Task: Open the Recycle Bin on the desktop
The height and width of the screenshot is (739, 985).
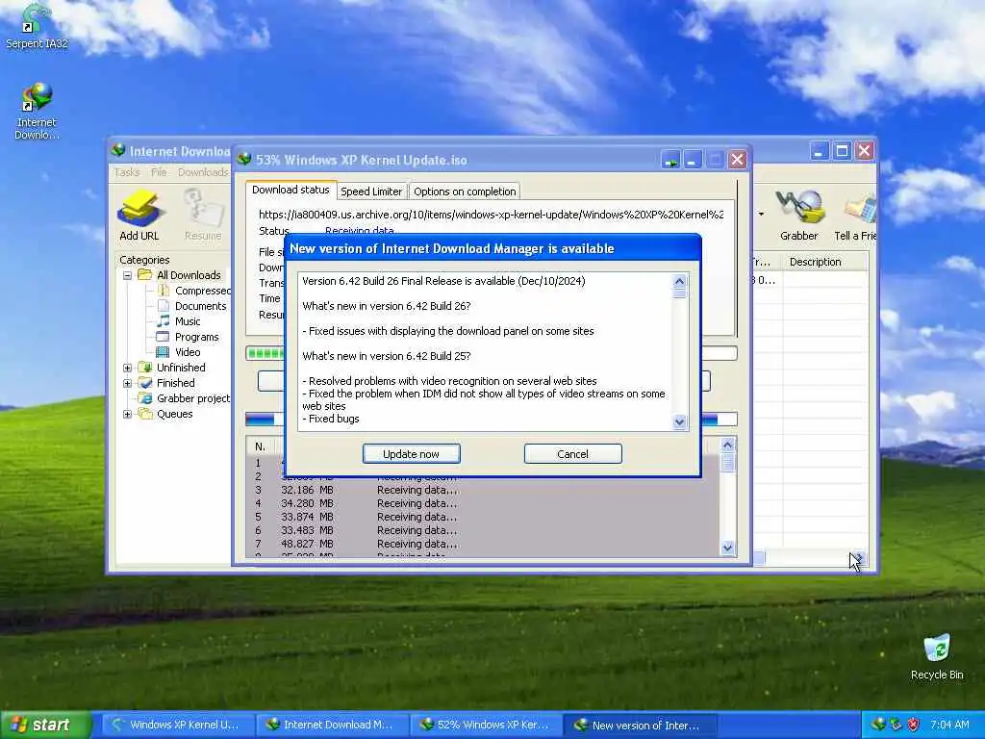Action: [x=937, y=656]
